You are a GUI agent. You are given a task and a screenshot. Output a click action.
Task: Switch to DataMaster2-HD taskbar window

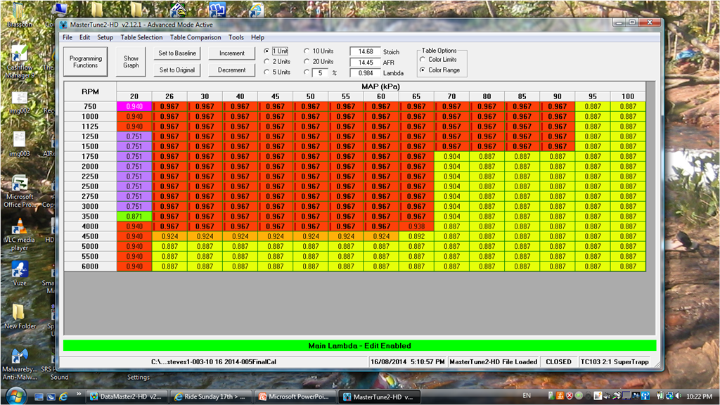coord(126,397)
